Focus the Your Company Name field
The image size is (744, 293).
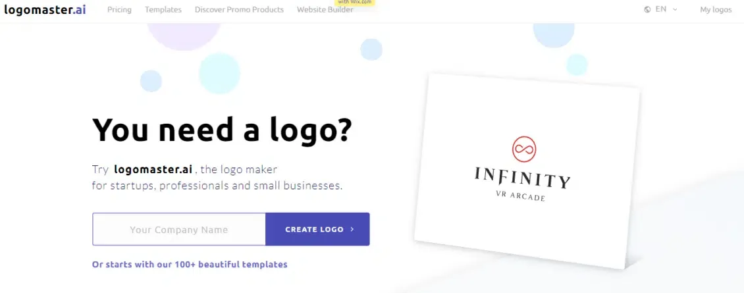pos(179,229)
